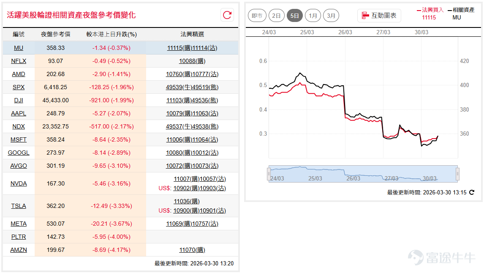Open US$ warrant 10903(沽) for NVDA
Viewport: 484px width, 273px height.
pos(213,188)
